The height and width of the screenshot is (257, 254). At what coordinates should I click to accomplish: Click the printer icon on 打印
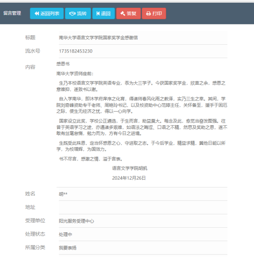[149, 13]
